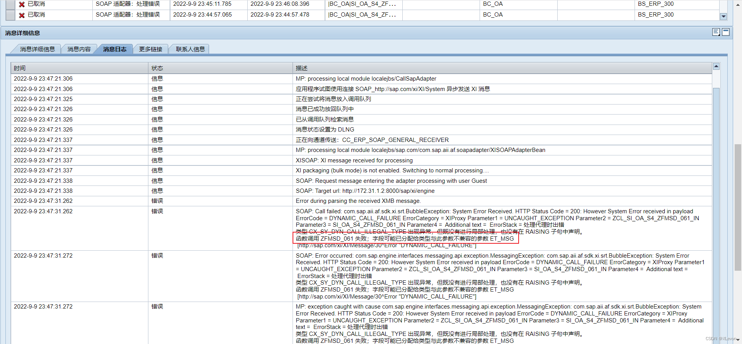Click the highlighted 函数调用 ZFMSD_061 失败 line
The image size is (742, 344).
[405, 239]
